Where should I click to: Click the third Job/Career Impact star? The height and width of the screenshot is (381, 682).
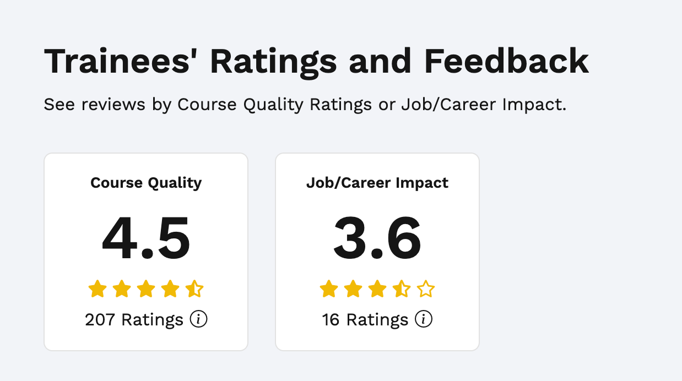(x=377, y=289)
